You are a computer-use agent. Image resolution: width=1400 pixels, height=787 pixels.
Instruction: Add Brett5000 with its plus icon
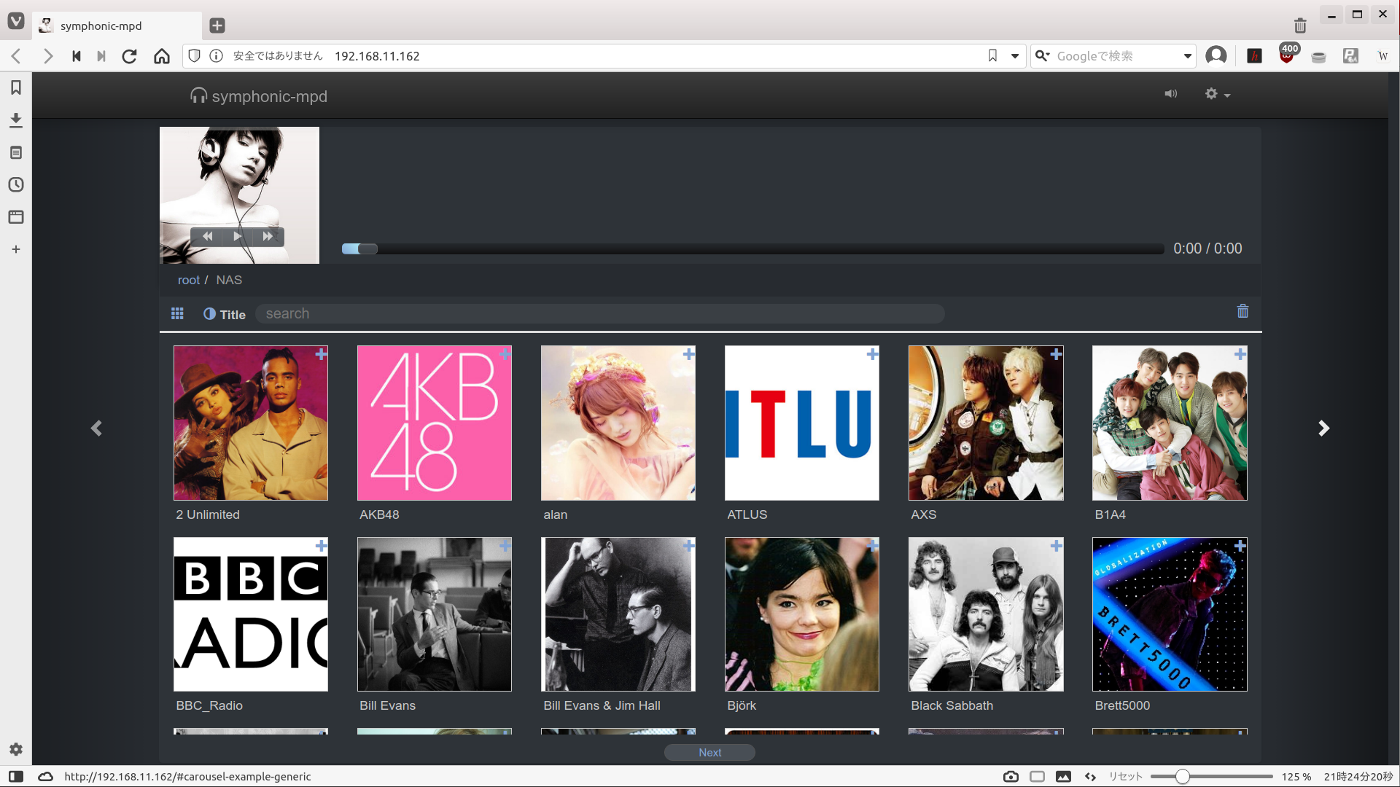[1240, 546]
